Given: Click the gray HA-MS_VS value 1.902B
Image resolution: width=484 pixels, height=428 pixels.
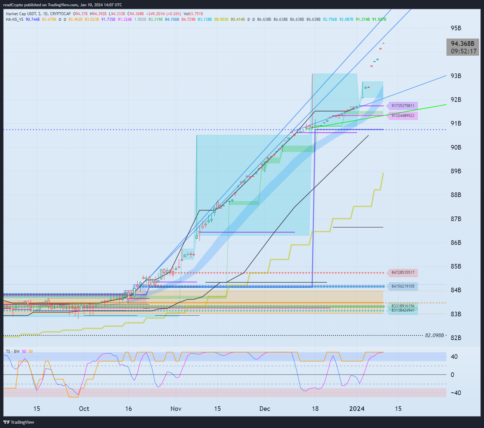Looking at the screenshot, I should click(140, 19).
